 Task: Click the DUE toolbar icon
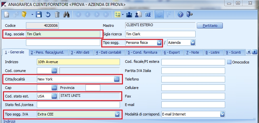coord(148,15)
